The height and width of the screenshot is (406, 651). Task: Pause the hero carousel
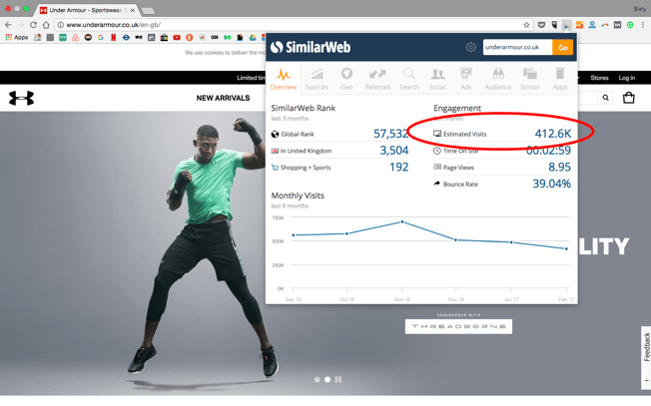tap(337, 379)
